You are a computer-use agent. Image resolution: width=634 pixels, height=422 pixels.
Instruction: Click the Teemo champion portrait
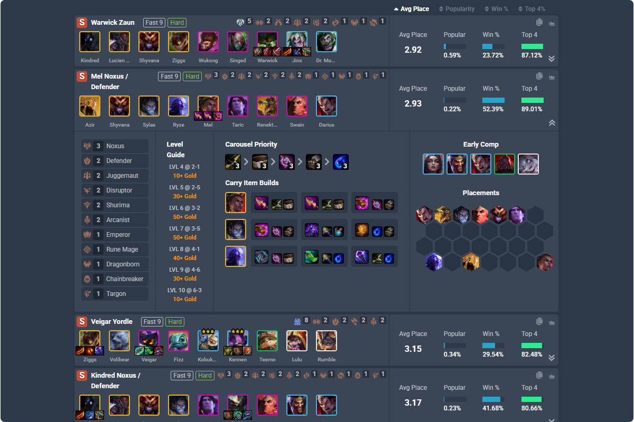tap(267, 341)
